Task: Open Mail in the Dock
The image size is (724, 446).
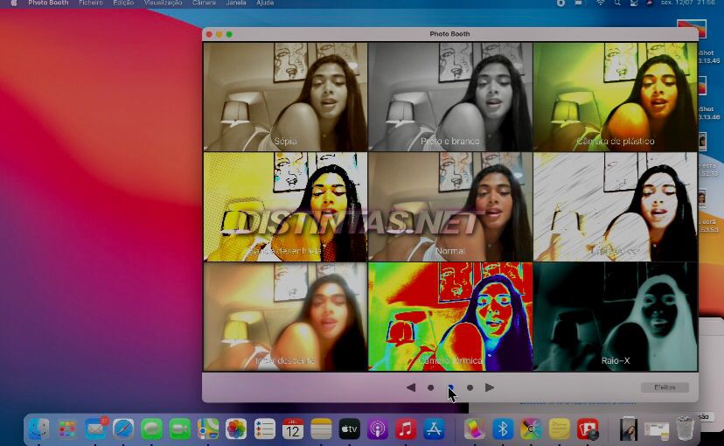Action: pos(95,429)
